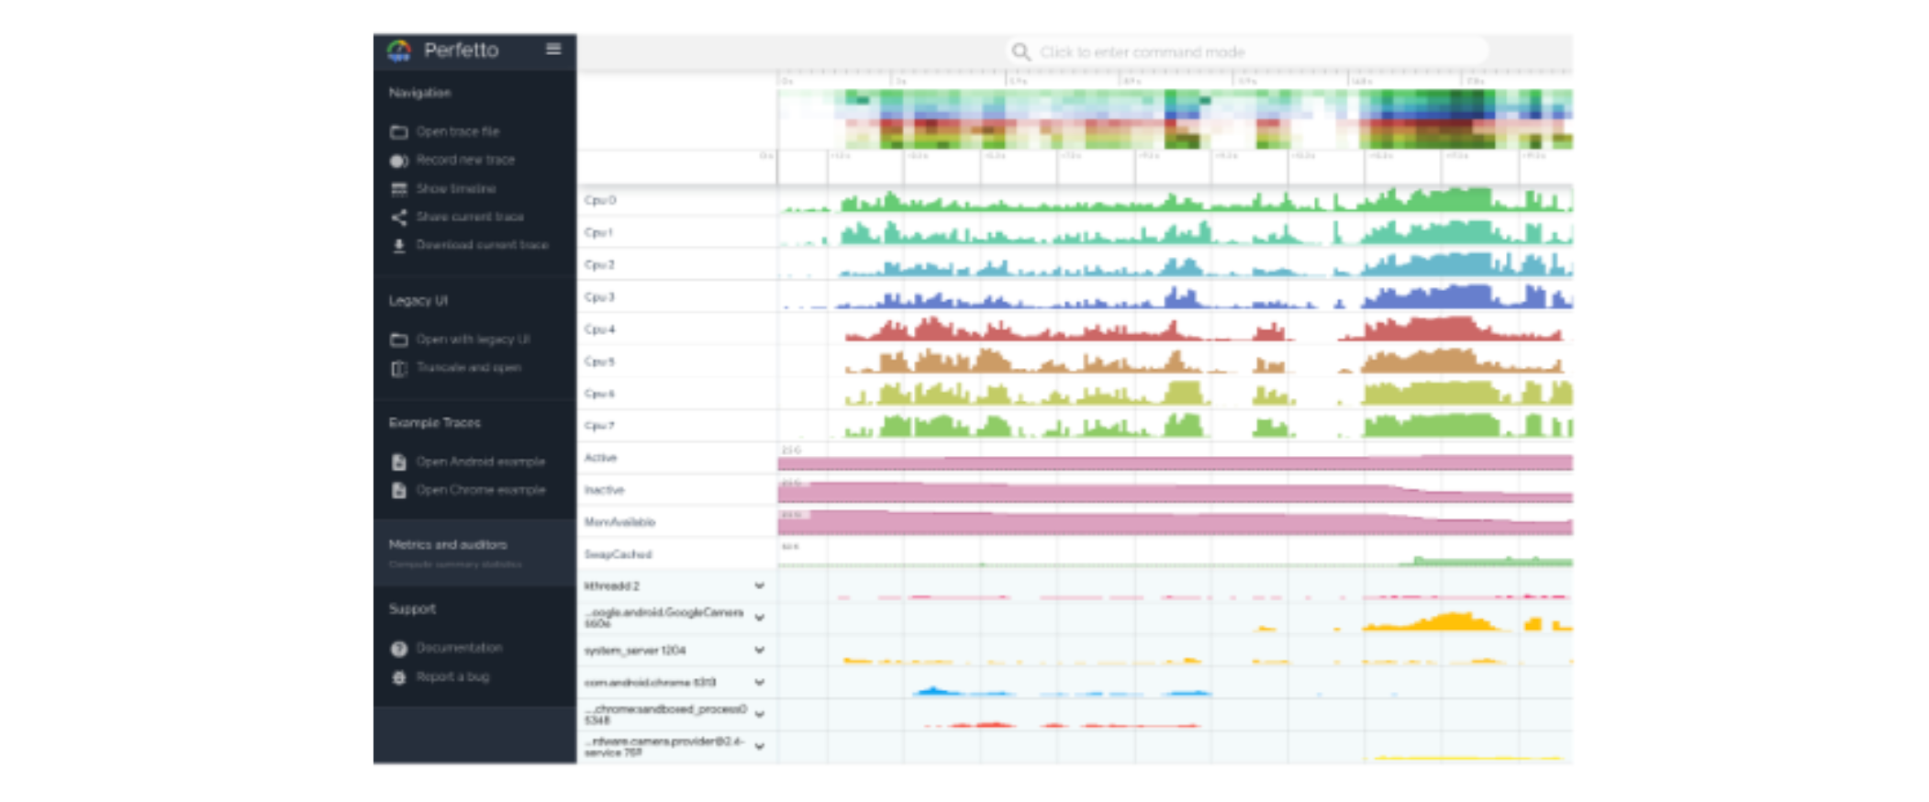Click the Truncate and open icon

pyautogui.click(x=398, y=368)
